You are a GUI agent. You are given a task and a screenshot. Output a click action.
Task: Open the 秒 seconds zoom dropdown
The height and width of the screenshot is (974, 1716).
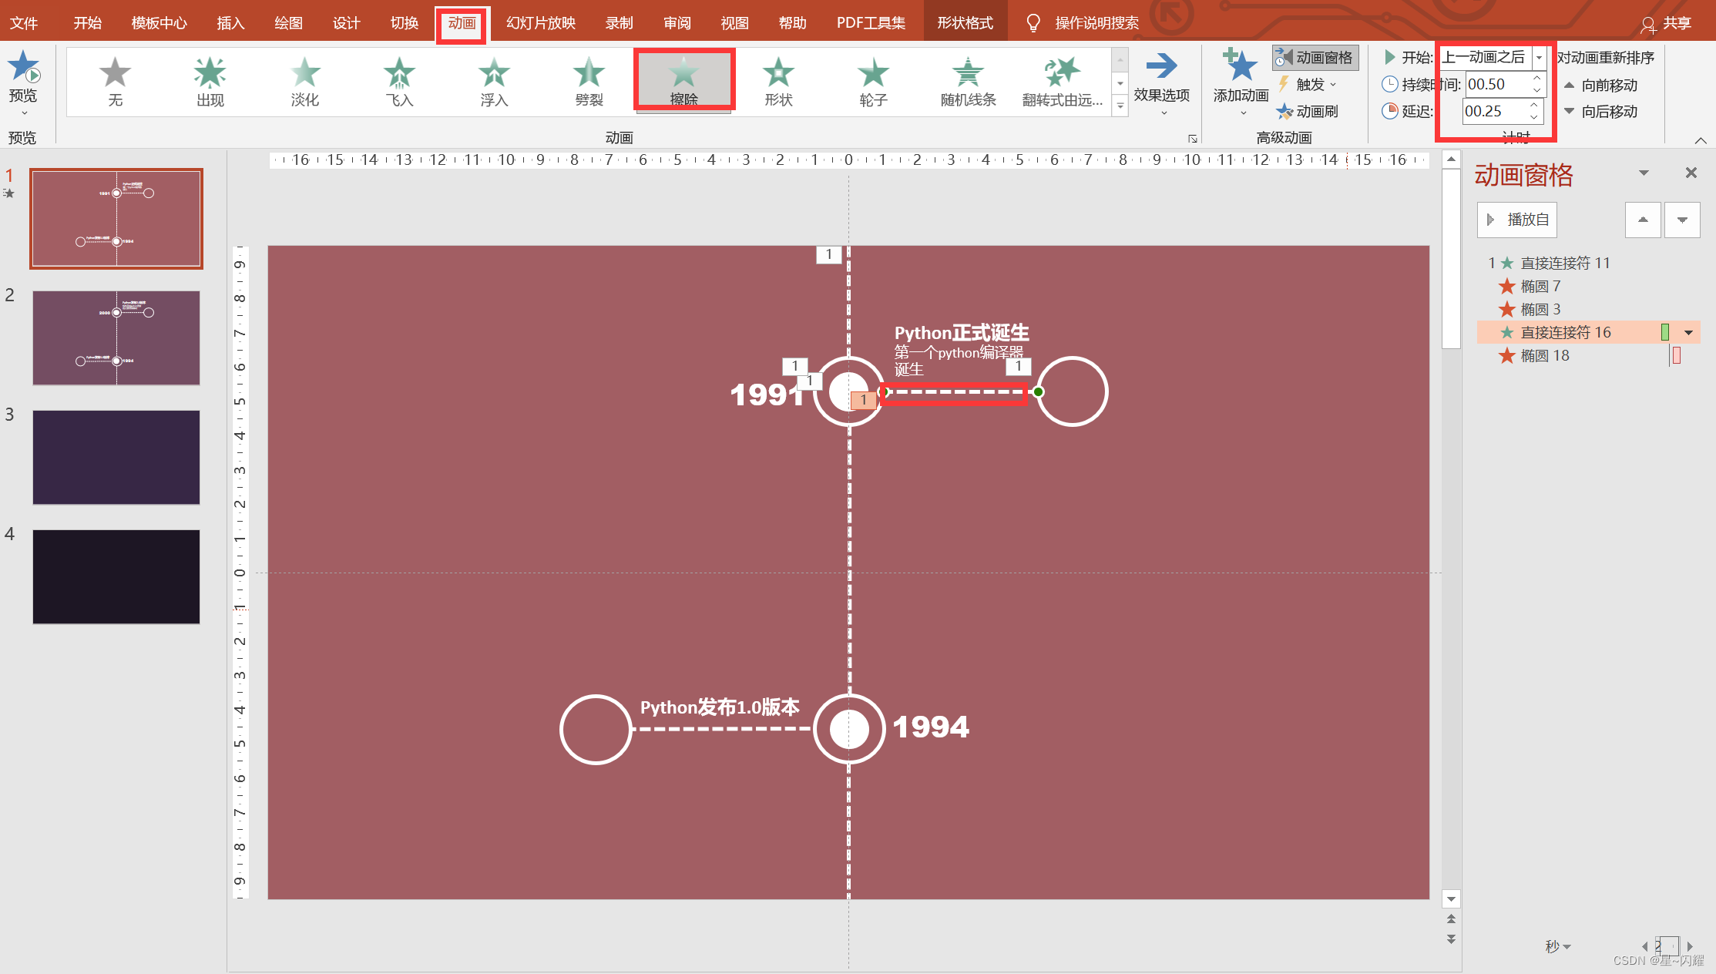pos(1557,946)
